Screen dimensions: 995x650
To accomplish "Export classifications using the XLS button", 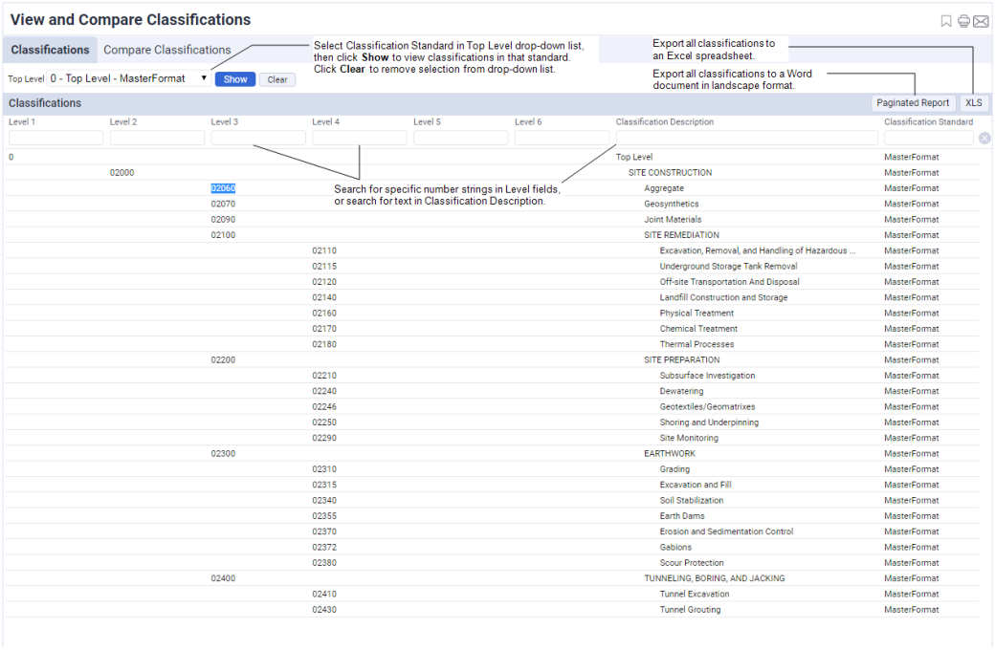I will point(974,102).
